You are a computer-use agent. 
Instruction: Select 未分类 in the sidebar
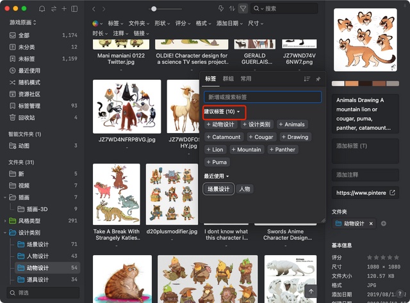[43, 47]
